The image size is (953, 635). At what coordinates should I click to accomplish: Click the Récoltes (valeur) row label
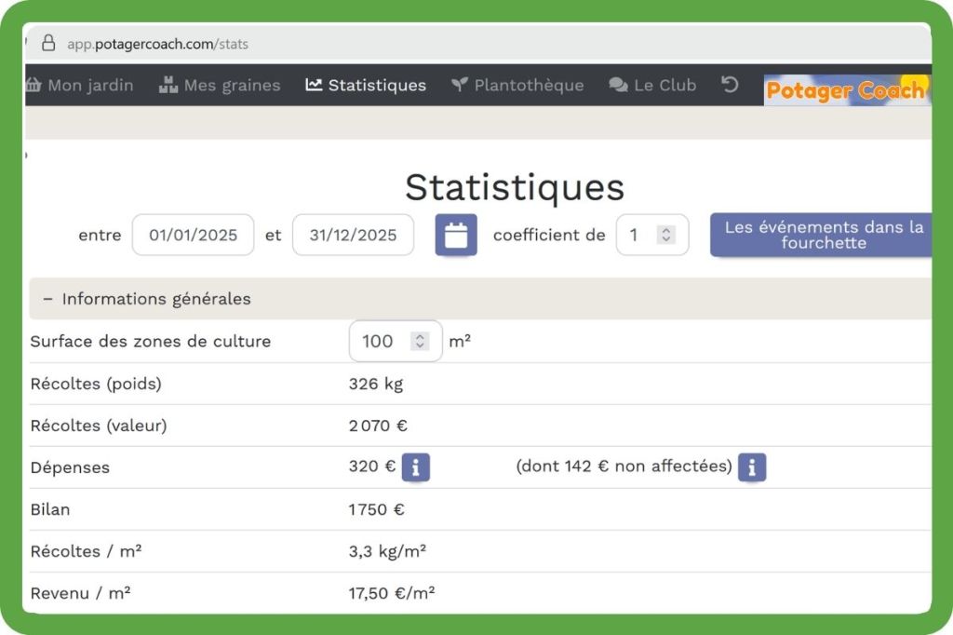[x=99, y=426]
